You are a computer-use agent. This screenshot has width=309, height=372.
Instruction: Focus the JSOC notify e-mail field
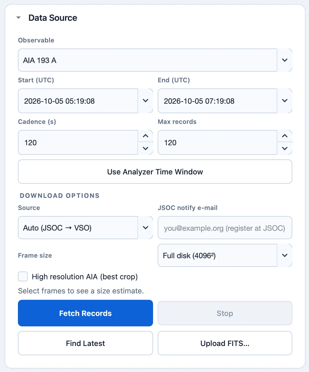(225, 228)
